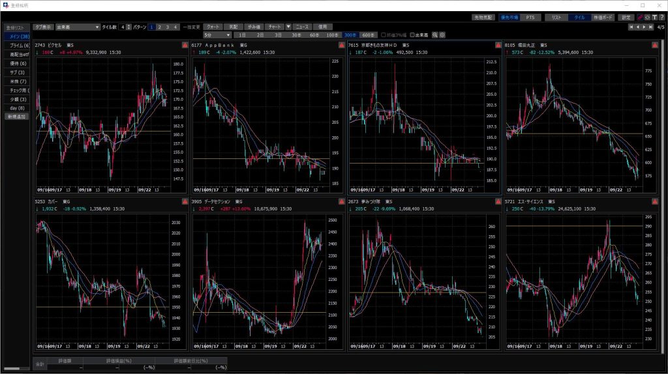Screen dimensions: 668x374
Task: Expand the arrow next to チャート button
Action: (x=288, y=27)
